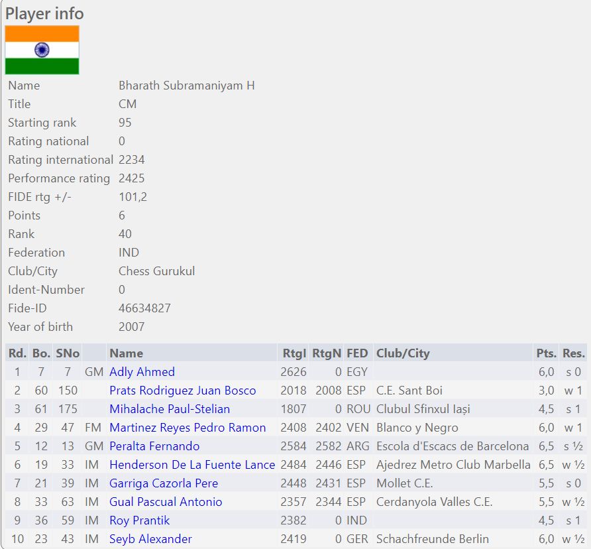Open Martinez Reyes Pedro Ramon profile
This screenshot has width=591, height=549.
(188, 428)
